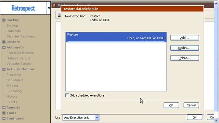219x123 pixels.
Task: Cancel the Schedule dialog
Action: point(191,105)
